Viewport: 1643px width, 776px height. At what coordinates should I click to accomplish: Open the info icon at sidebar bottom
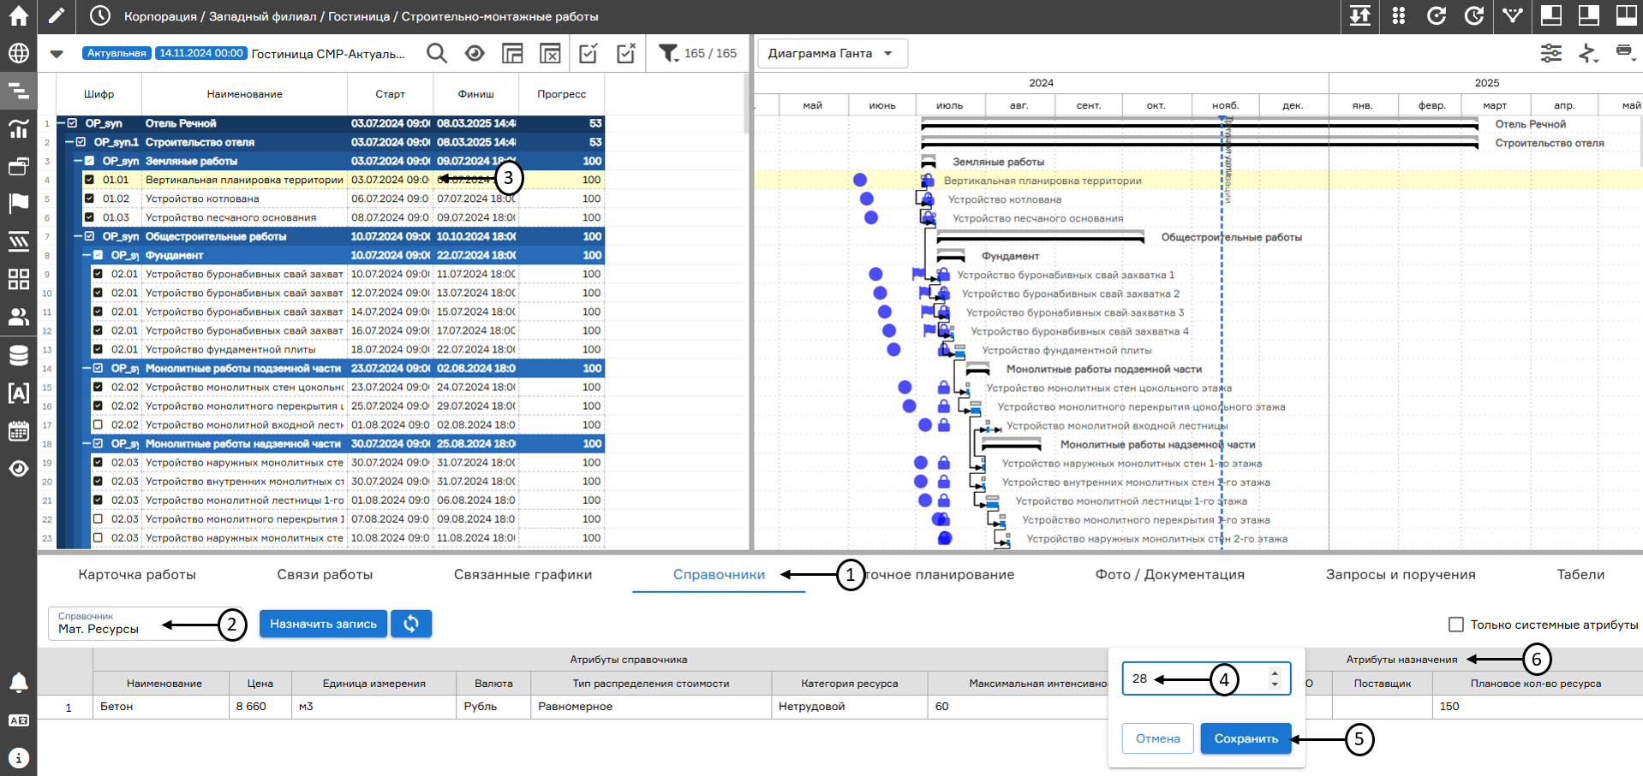tap(18, 758)
